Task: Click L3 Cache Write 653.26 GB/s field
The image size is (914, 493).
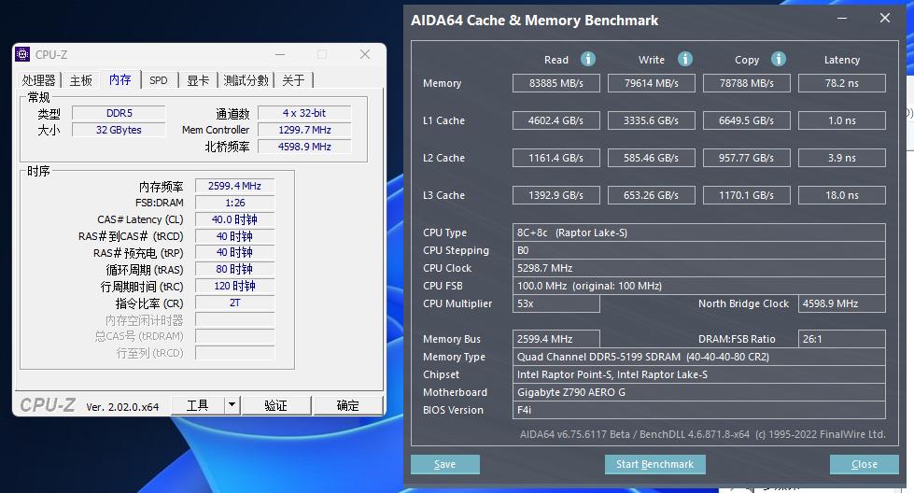Action: pos(651,195)
